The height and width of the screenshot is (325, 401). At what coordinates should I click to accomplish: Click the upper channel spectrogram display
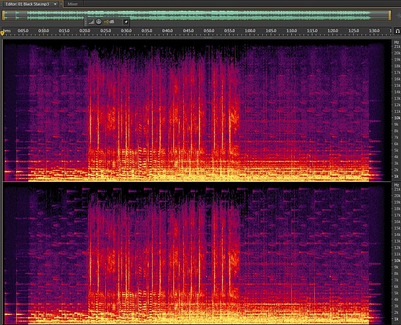pyautogui.click(x=197, y=110)
